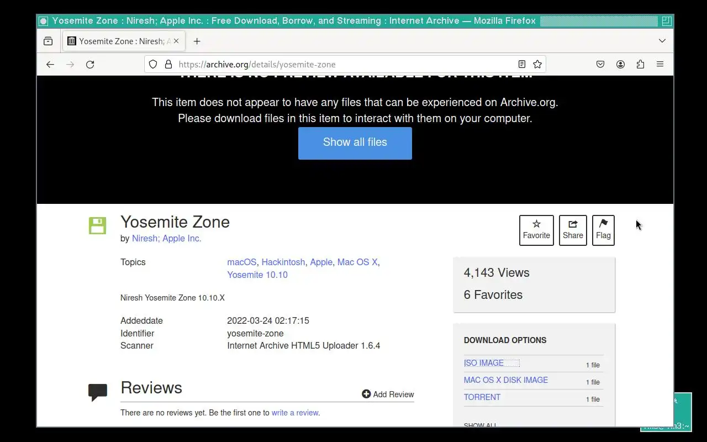Close the Yosemite Zone tab
The width and height of the screenshot is (707, 442).
[x=176, y=41]
